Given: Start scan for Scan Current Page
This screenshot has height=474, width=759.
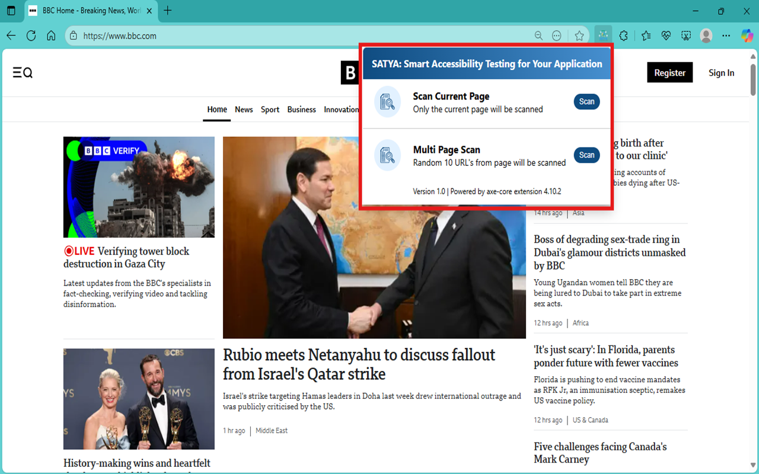Looking at the screenshot, I should pyautogui.click(x=587, y=102).
